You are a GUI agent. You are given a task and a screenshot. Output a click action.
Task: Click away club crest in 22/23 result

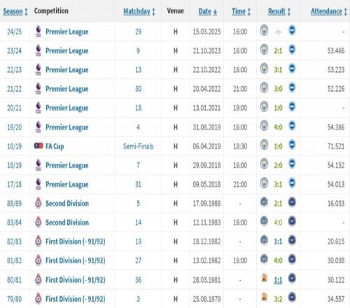tap(292, 69)
